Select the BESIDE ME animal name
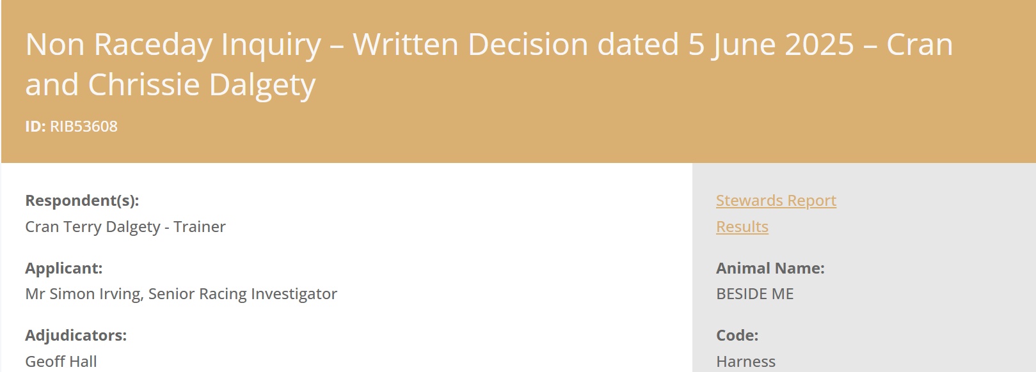This screenshot has width=1036, height=372. [754, 294]
